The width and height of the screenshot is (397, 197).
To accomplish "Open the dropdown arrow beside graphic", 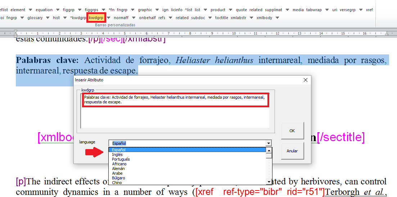I will [156, 10].
